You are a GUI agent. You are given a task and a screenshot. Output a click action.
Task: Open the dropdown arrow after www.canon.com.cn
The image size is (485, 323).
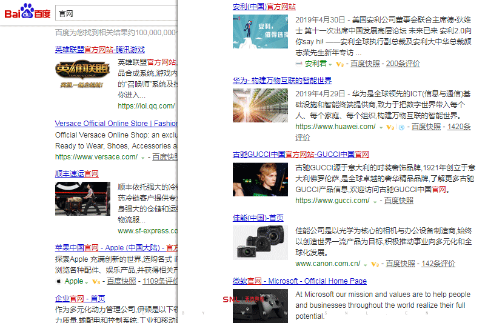[x=366, y=264]
